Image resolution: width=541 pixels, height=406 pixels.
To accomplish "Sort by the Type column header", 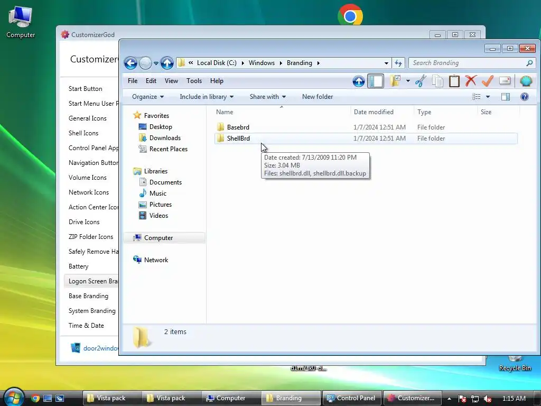I will (x=424, y=112).
